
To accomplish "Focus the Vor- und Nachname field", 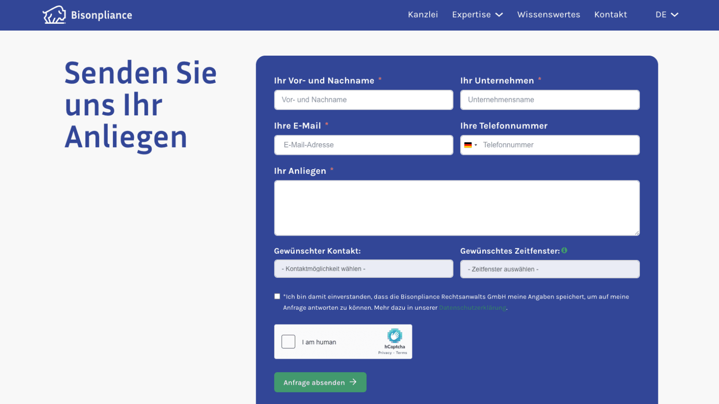I will [364, 100].
